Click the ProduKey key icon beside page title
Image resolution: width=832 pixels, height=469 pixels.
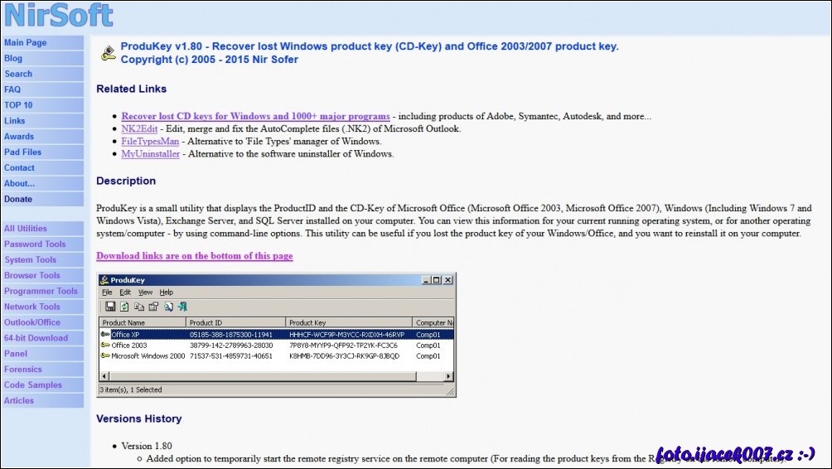tap(108, 54)
